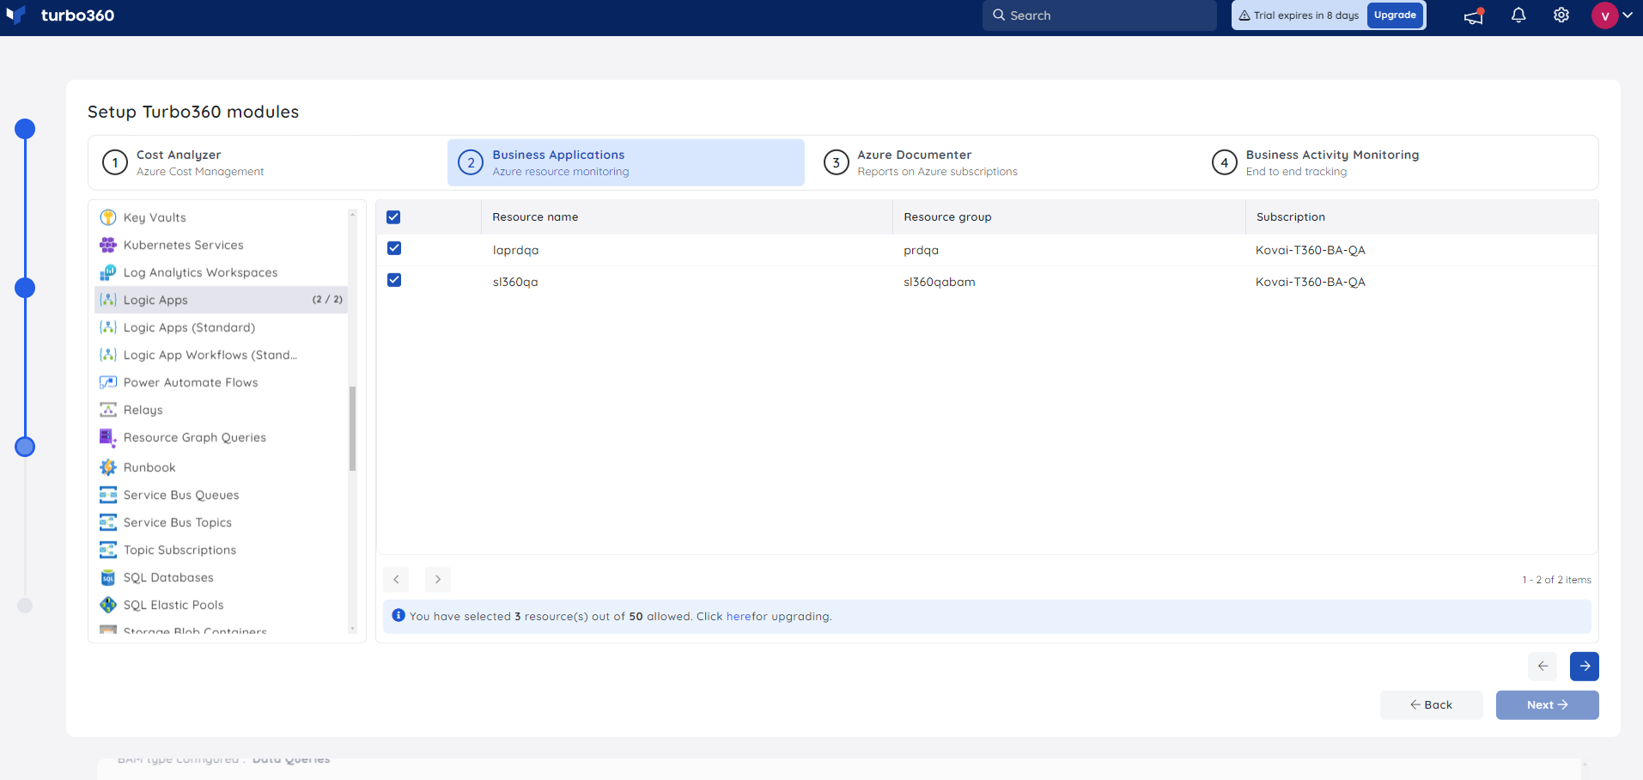Open Cost Analyzer step
Viewport: 1643px width, 780px height.
click(x=268, y=162)
